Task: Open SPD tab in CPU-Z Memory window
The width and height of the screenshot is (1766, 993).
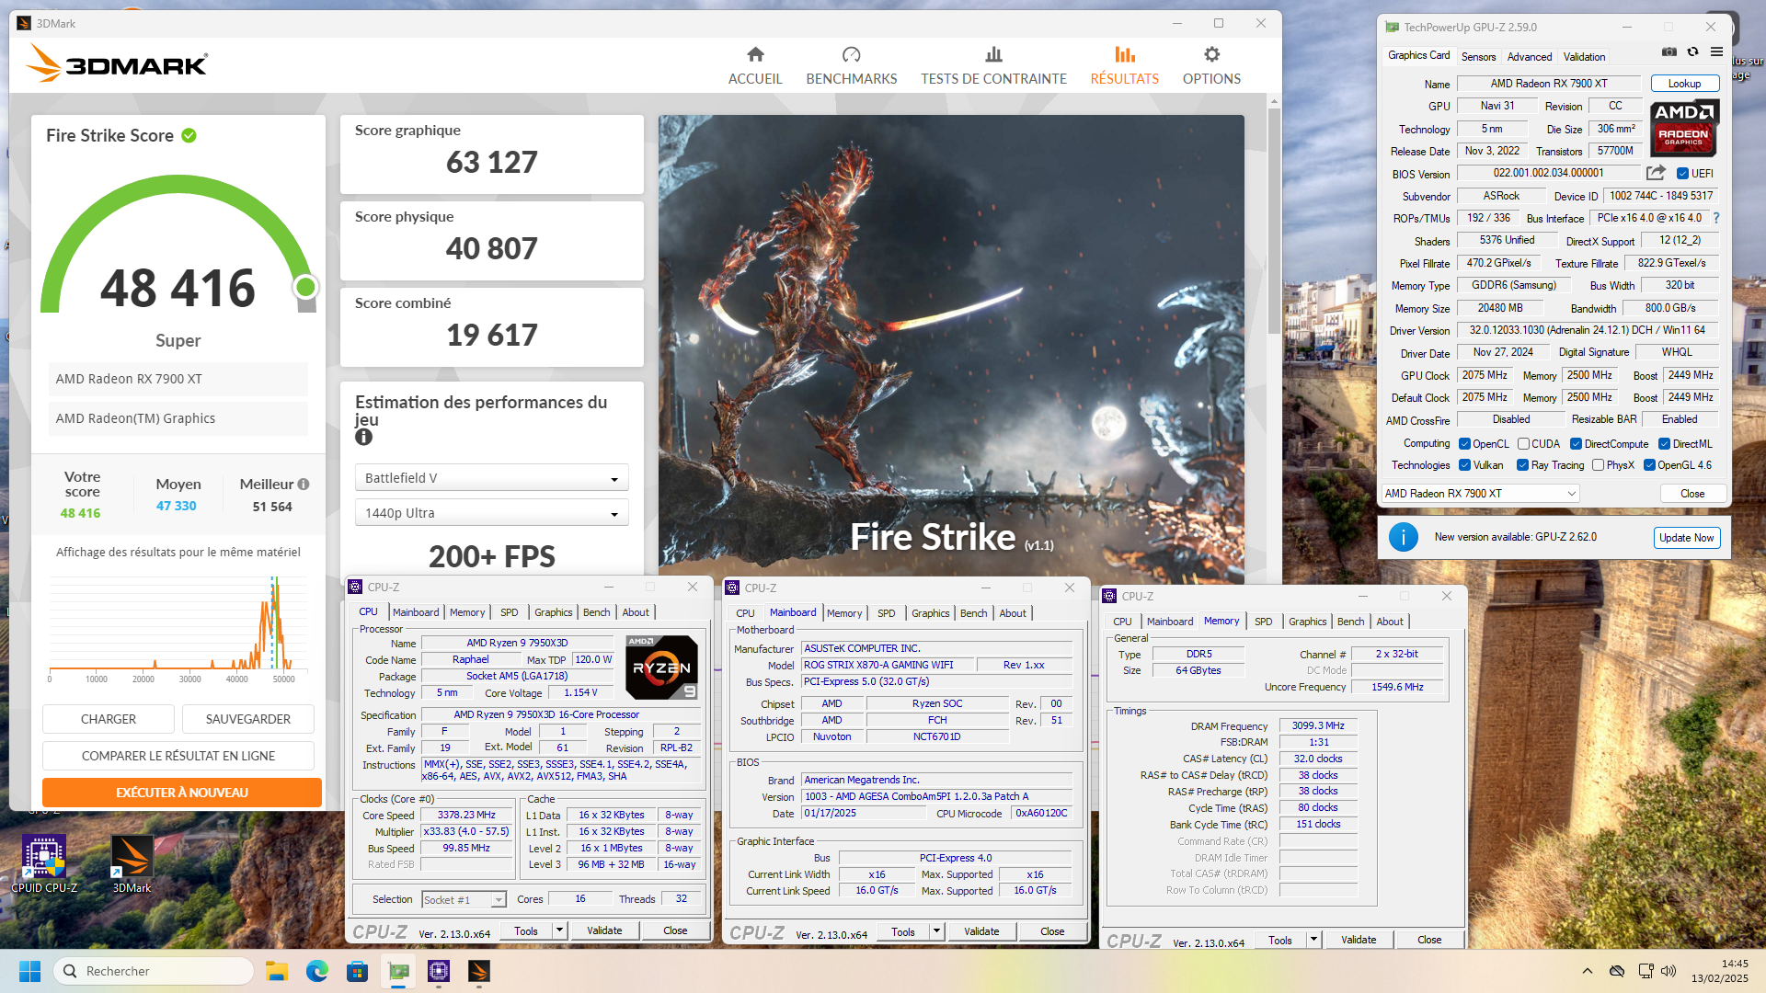Action: [1263, 622]
